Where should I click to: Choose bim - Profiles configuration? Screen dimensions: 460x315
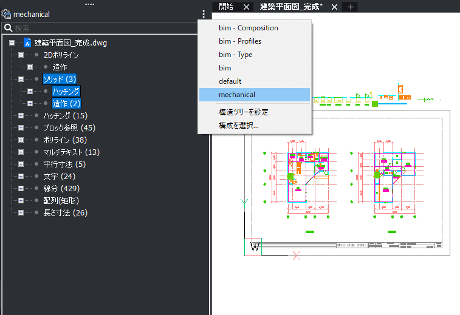click(x=255, y=41)
